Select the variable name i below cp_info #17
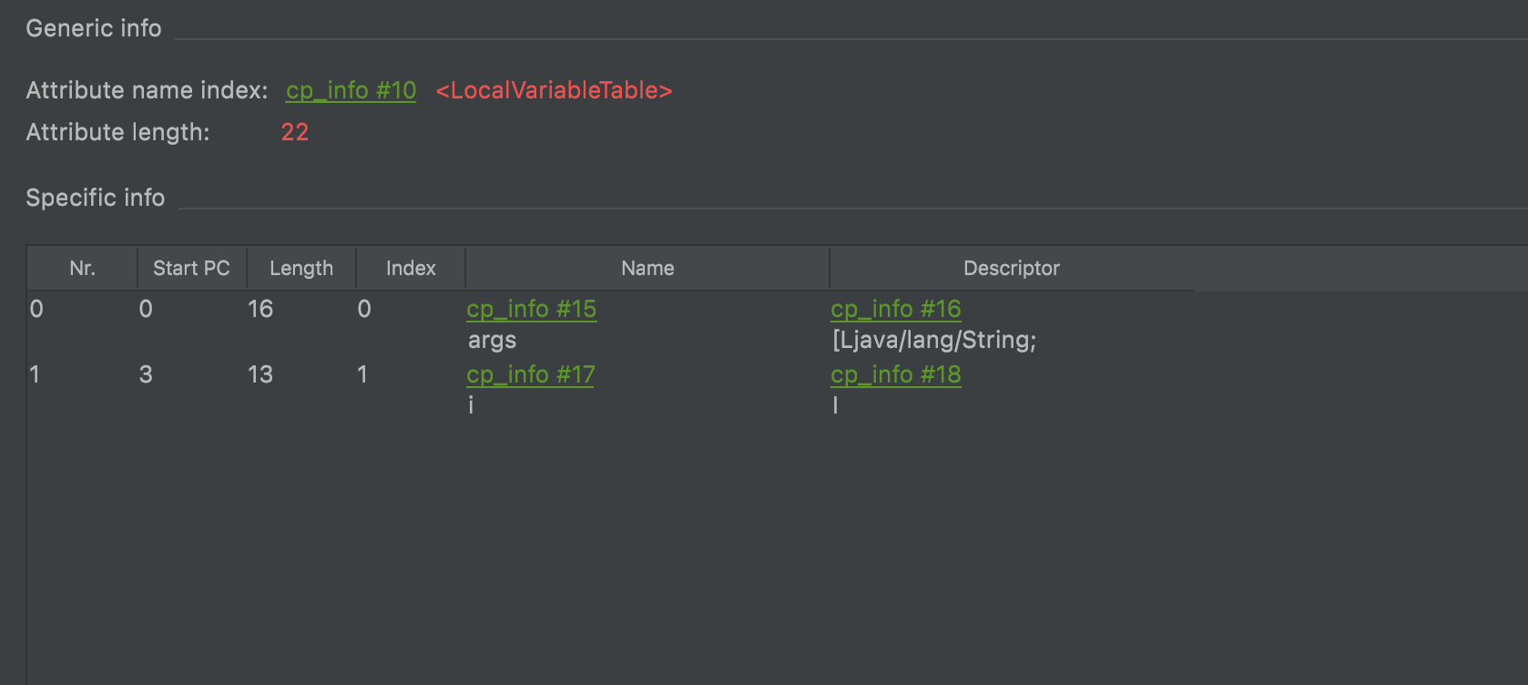1528x685 pixels. tap(471, 405)
